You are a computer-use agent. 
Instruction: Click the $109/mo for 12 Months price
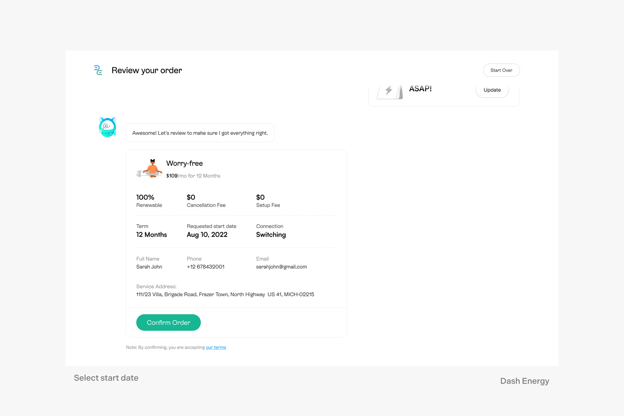[193, 176]
